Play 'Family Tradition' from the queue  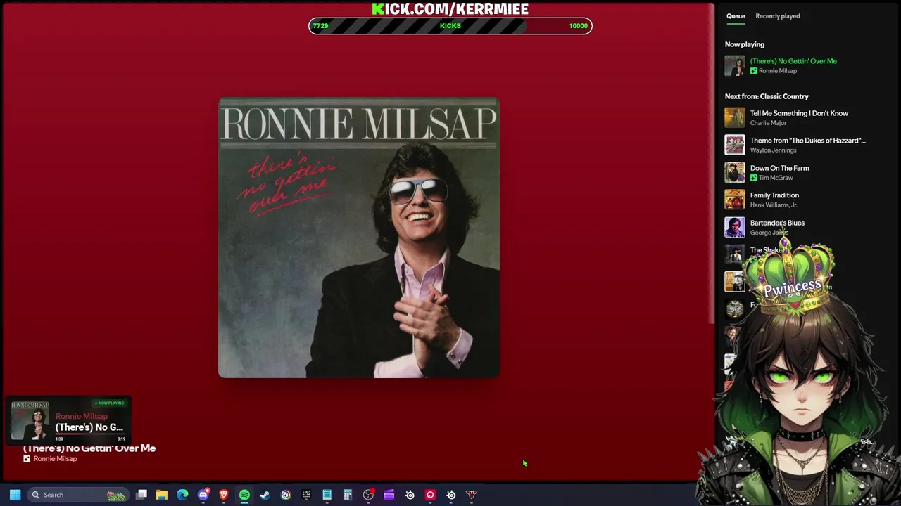(774, 195)
